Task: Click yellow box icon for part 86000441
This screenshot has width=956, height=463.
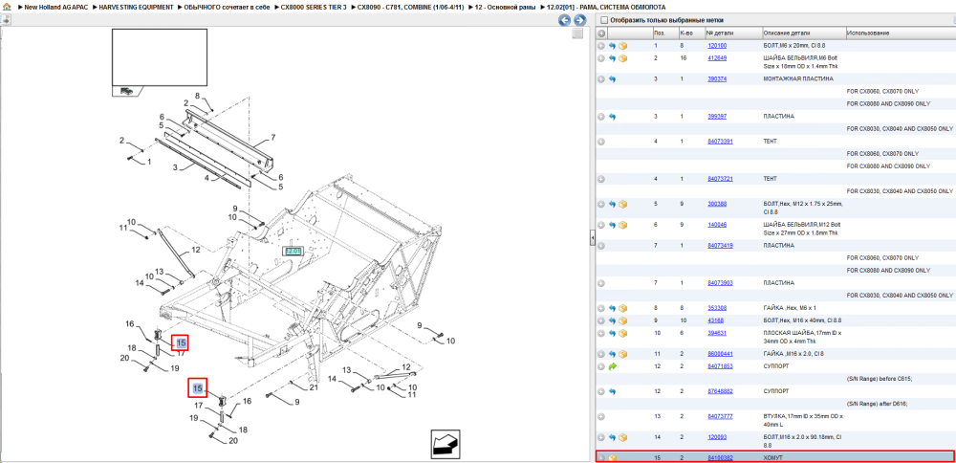Action: click(x=622, y=354)
